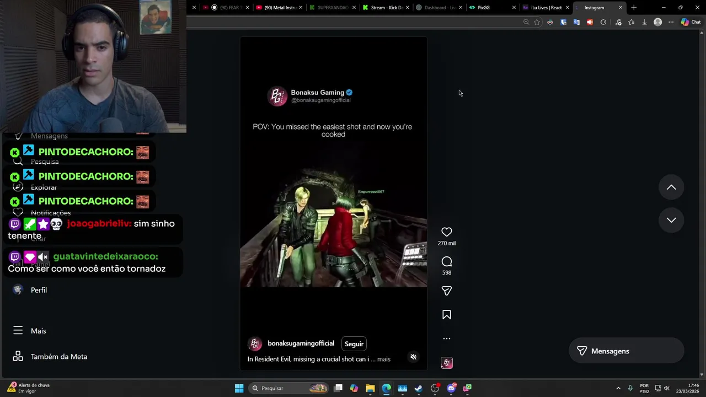Open Também da Meta in the sidebar
The image size is (706, 397).
pos(50,357)
